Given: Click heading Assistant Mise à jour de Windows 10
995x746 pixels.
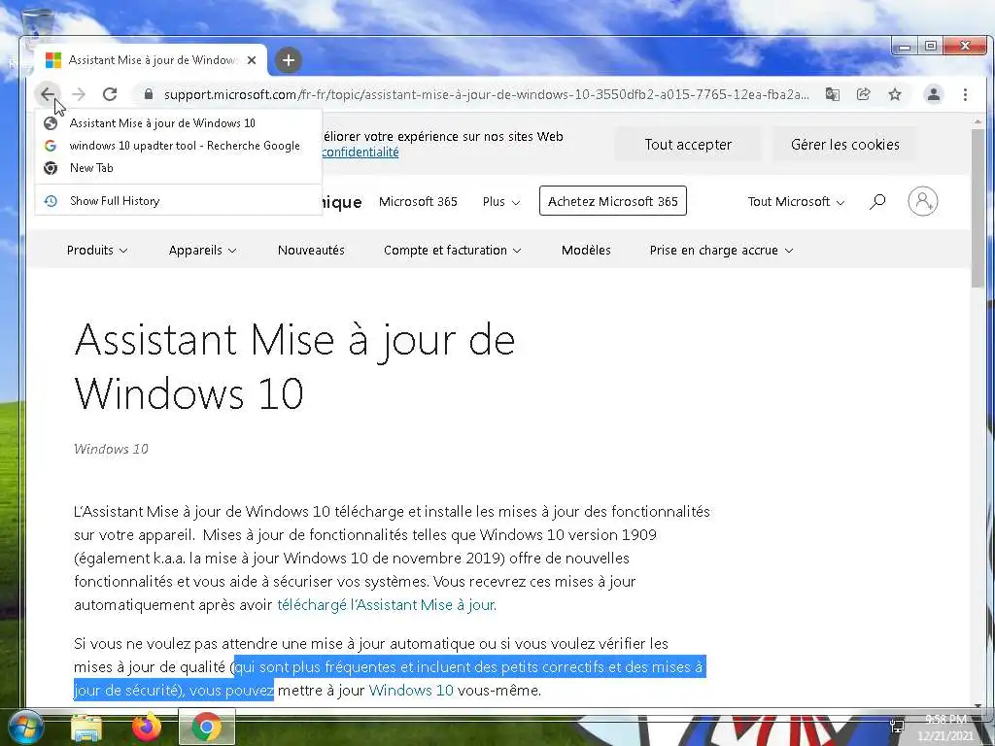Looking at the screenshot, I should click(x=294, y=366).
